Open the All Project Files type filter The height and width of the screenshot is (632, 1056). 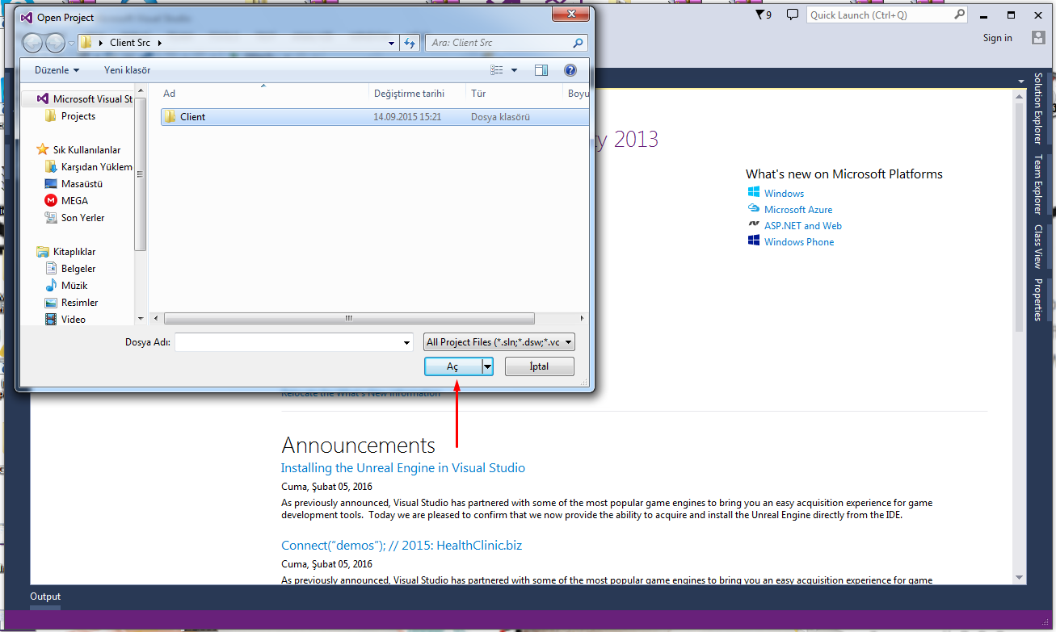499,342
